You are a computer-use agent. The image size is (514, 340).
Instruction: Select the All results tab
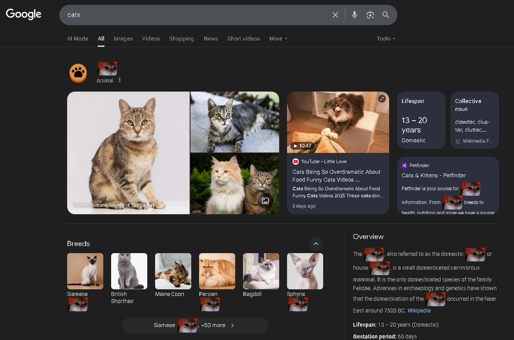tap(101, 39)
